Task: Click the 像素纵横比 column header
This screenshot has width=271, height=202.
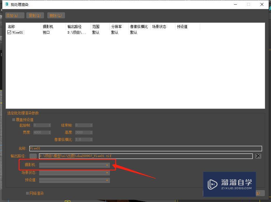Action: 139,27
